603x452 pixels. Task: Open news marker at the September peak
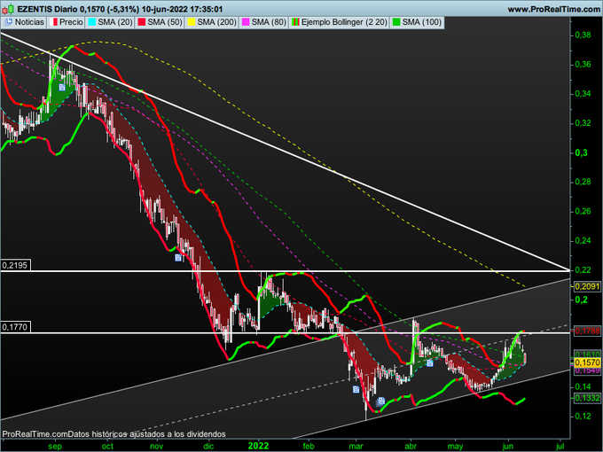pyautogui.click(x=62, y=88)
